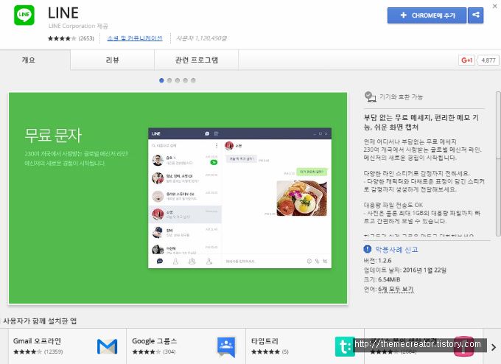The height and width of the screenshot is (364, 501).
Task: Click the version 1.2.6 text
Action: pos(377,260)
